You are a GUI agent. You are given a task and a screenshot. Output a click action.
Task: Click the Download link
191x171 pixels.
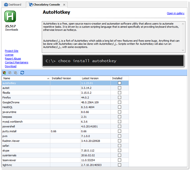pos(11,66)
